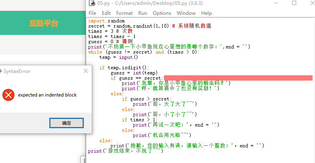Click the red highlighted error area in code
The width and height of the screenshot is (315, 163).
click(238, 78)
